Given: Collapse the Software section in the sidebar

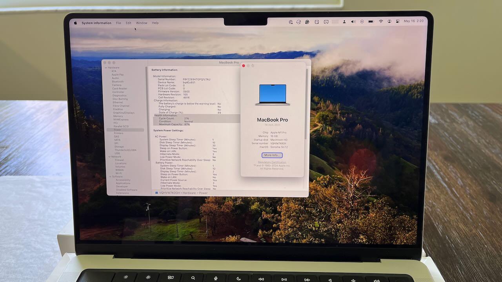Looking at the screenshot, I should (x=109, y=177).
